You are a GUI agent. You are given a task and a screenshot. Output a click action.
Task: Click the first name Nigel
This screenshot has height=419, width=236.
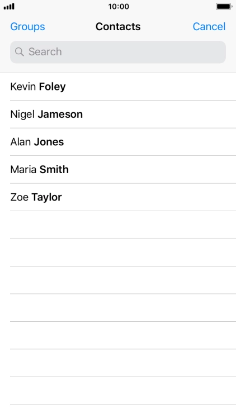22,115
